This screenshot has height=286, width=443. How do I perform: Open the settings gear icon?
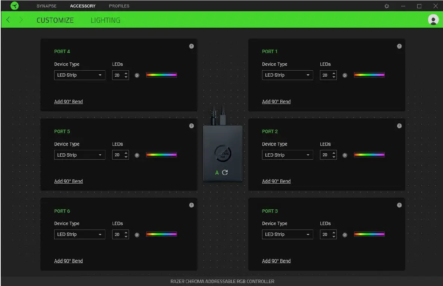387,6
